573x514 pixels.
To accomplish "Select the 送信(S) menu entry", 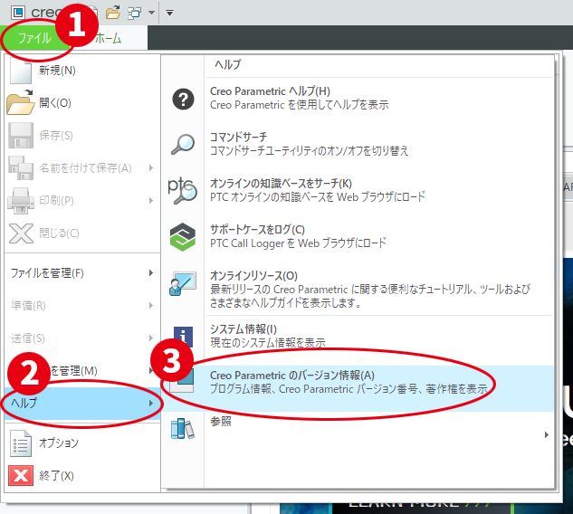I will tap(82, 338).
